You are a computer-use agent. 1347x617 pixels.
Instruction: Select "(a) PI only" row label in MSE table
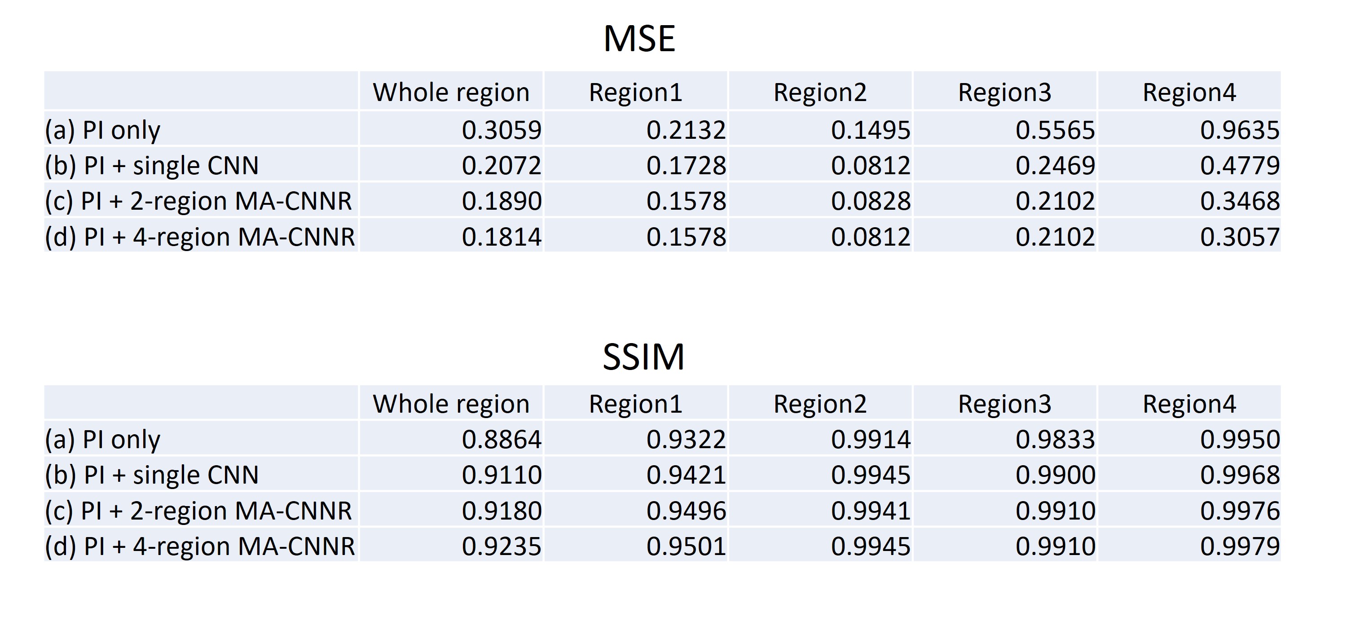tap(102, 130)
